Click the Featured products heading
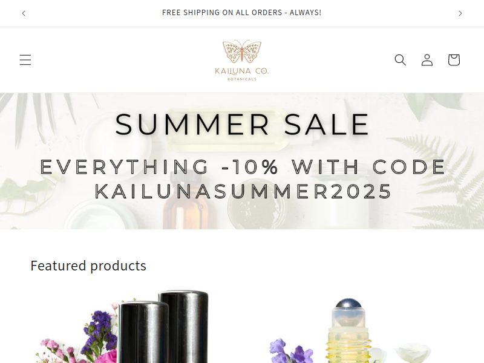Viewport: 484px width, 363px height. pyautogui.click(x=88, y=266)
